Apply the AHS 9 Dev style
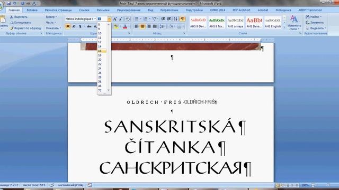The image size is (339, 190). click(198, 22)
